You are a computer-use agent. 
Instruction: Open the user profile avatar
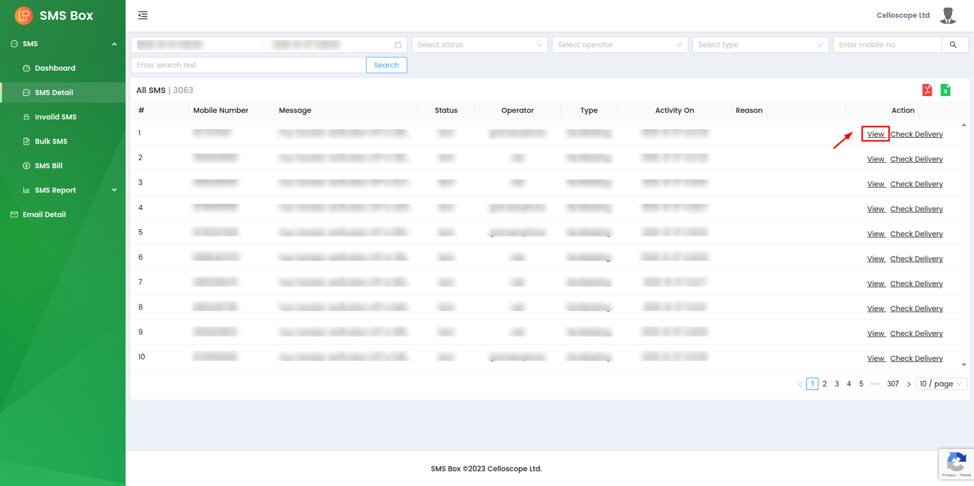948,15
